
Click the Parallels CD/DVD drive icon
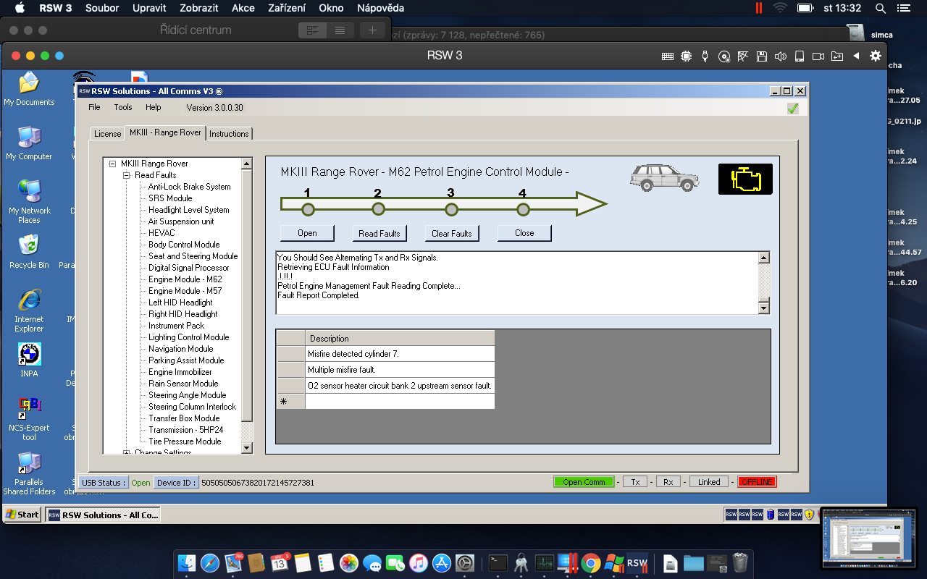pyautogui.click(x=723, y=56)
